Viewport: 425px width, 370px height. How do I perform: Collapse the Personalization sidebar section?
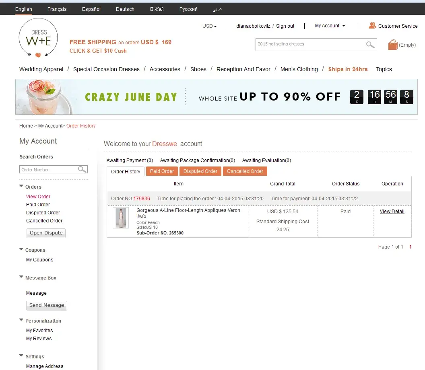[x=21, y=320]
